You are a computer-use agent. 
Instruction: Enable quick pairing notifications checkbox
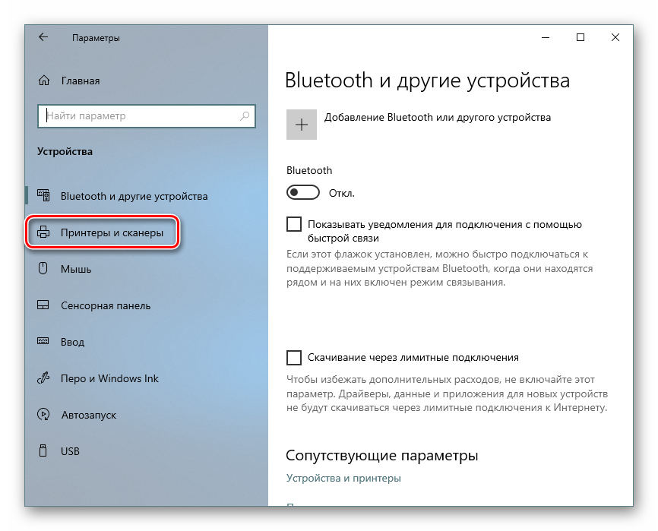294,224
